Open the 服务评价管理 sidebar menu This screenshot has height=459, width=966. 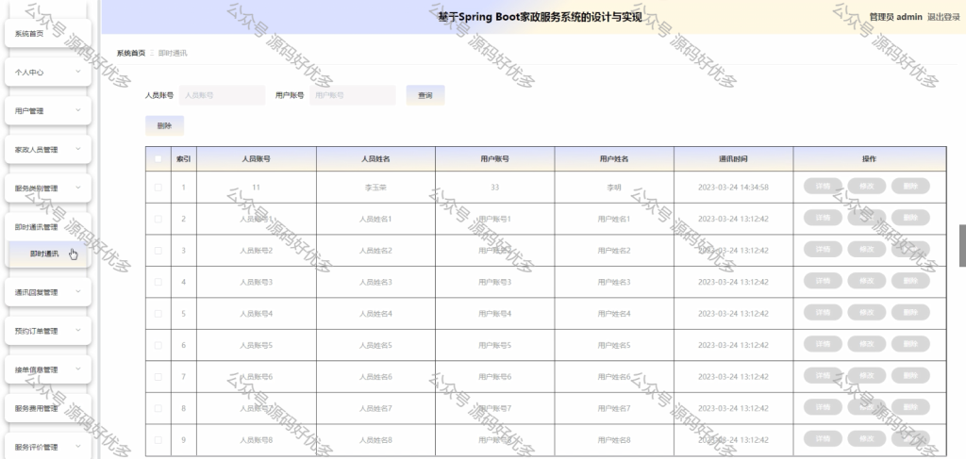coord(48,447)
